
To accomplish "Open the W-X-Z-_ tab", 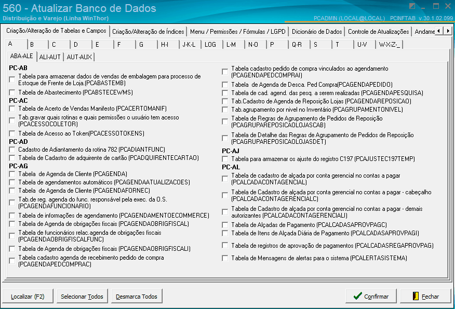I will pos(390,45).
